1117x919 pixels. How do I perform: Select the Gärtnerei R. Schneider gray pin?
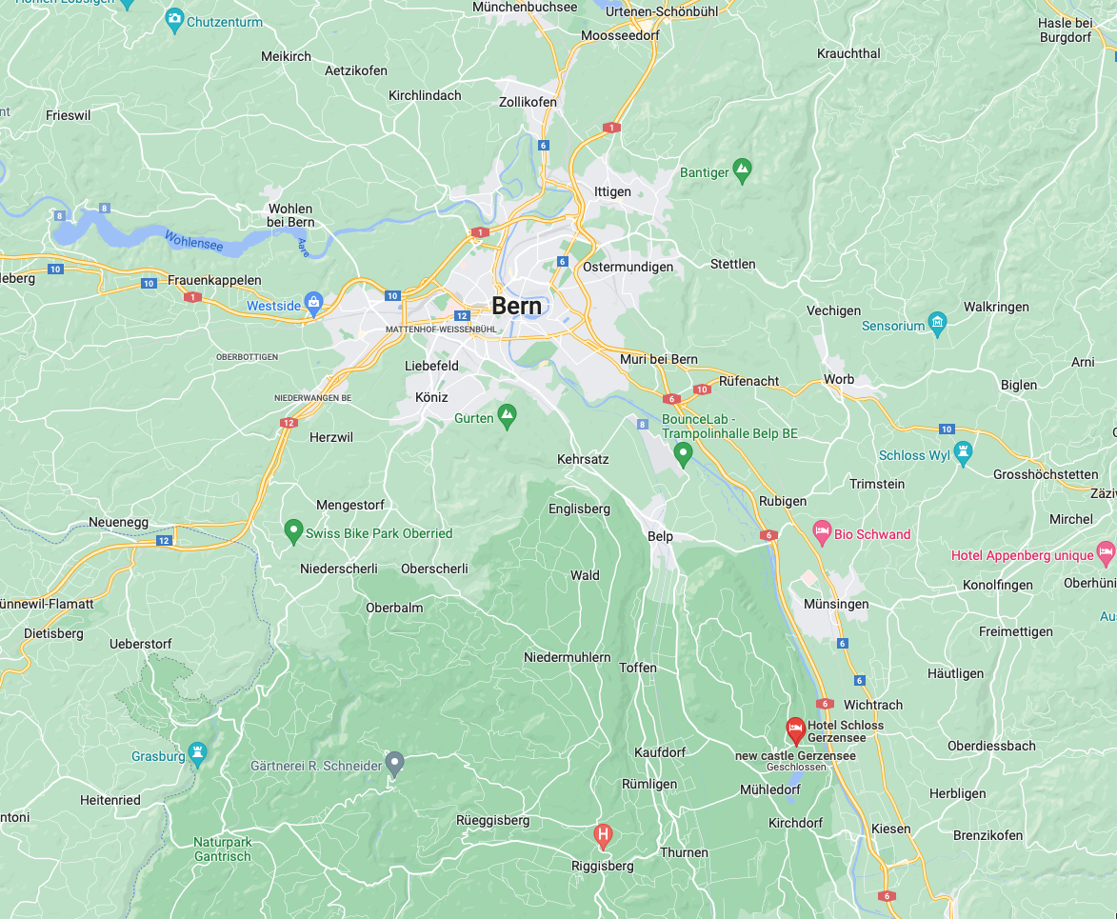(x=394, y=765)
